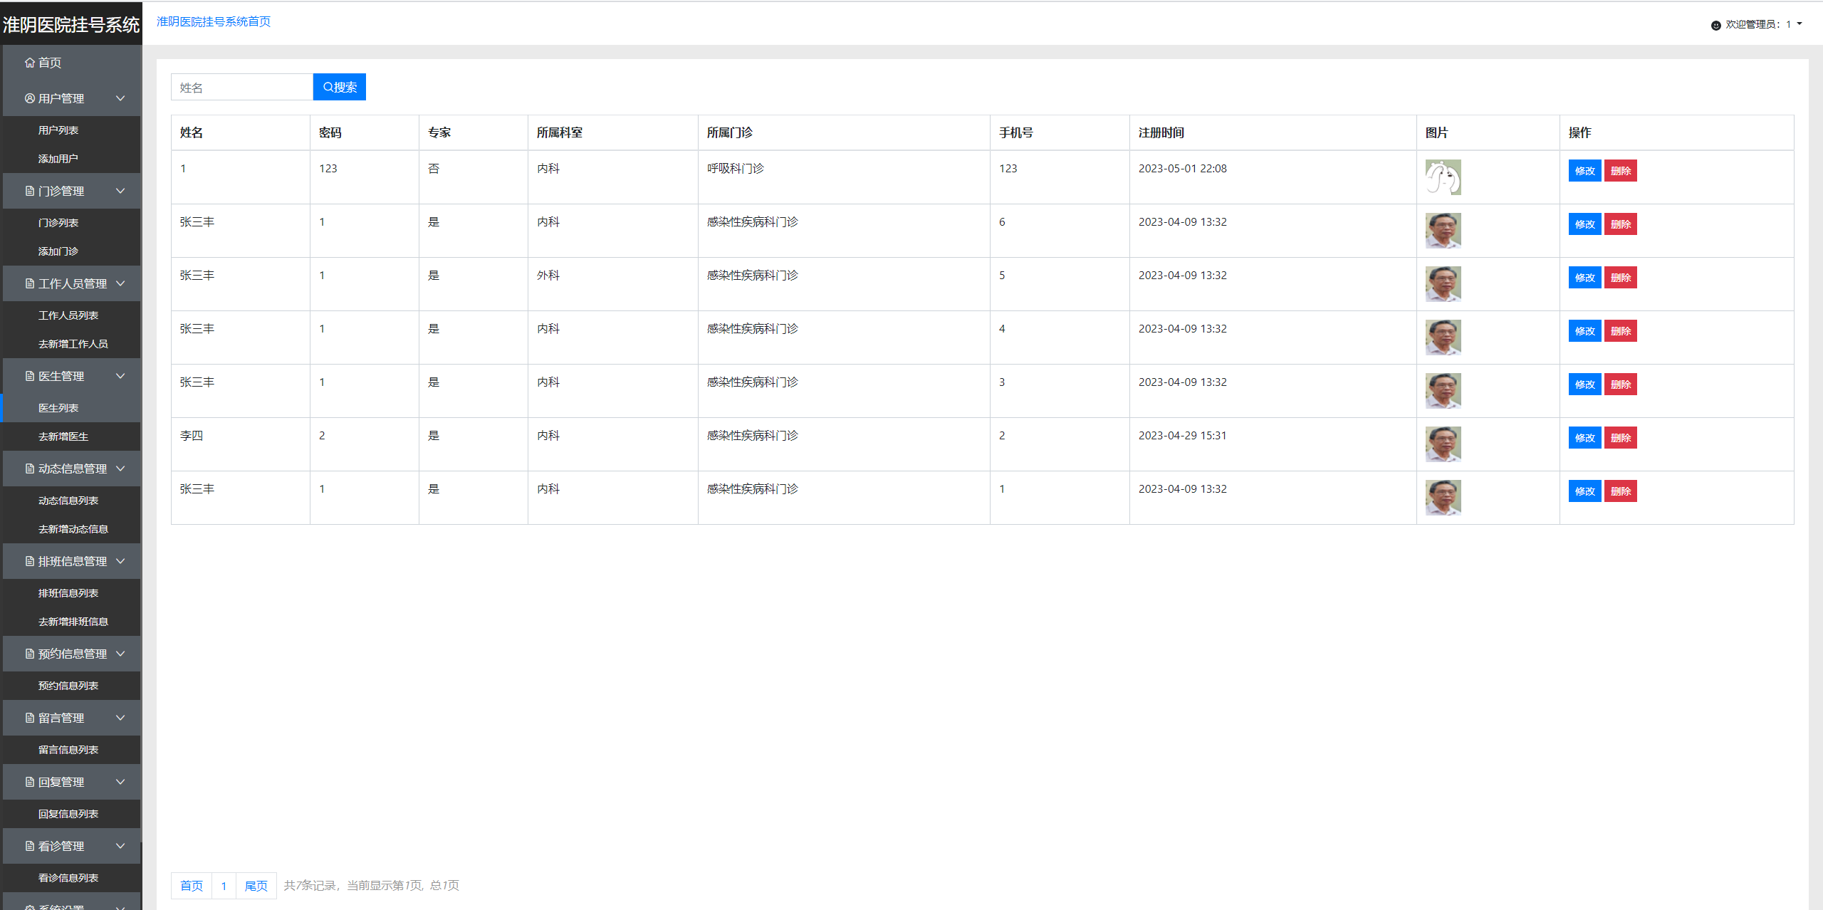Open the administrator dropdown caret
Screen dimensions: 1823x910
click(1800, 24)
